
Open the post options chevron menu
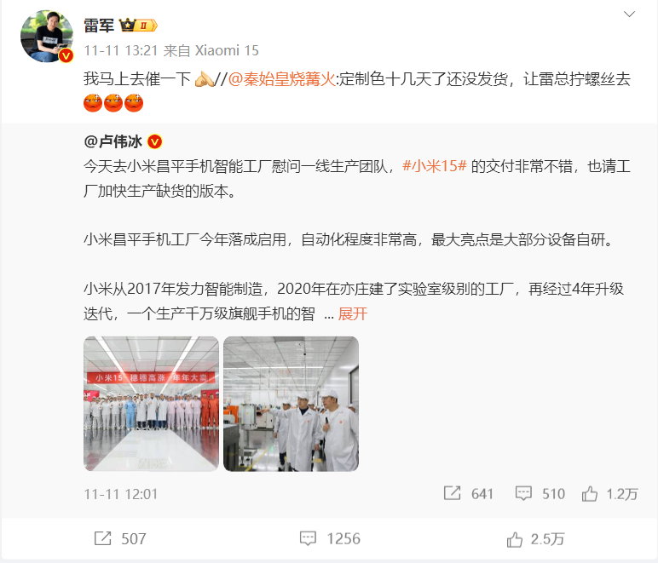coord(629,14)
